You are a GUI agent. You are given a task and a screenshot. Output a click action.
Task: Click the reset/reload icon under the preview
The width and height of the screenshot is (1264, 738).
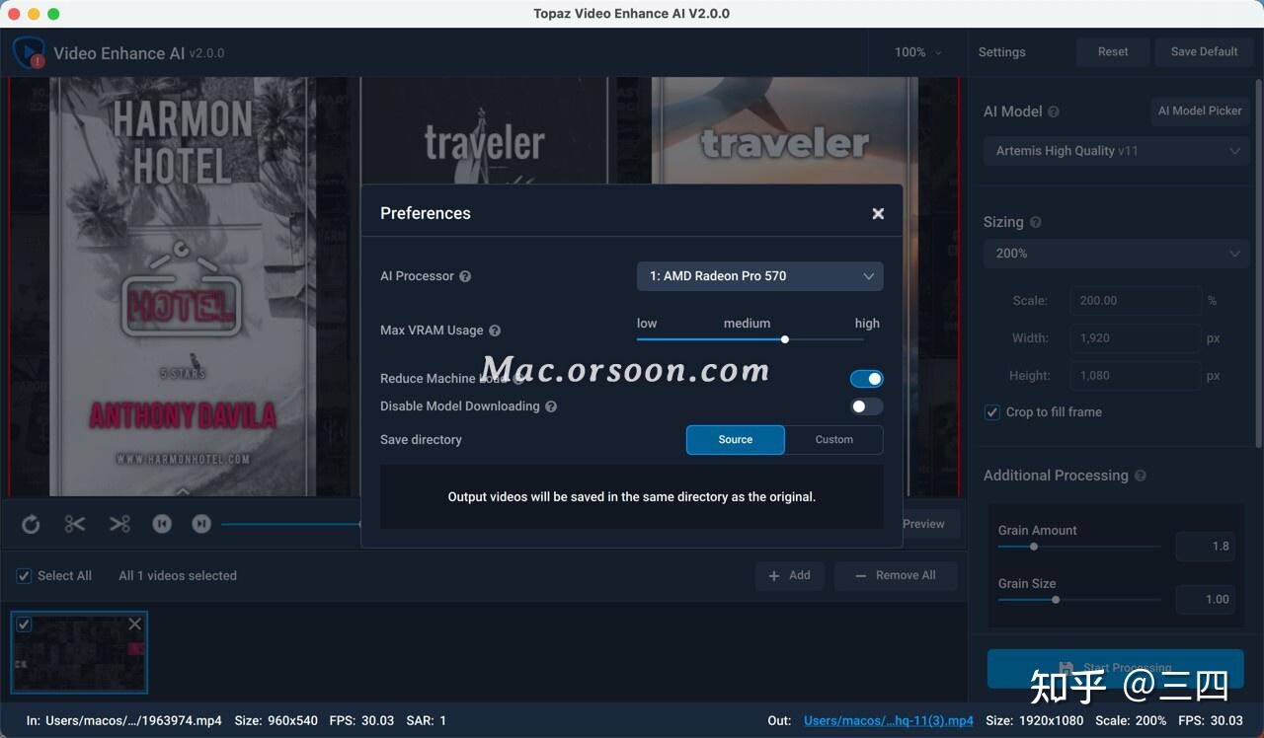(31, 524)
